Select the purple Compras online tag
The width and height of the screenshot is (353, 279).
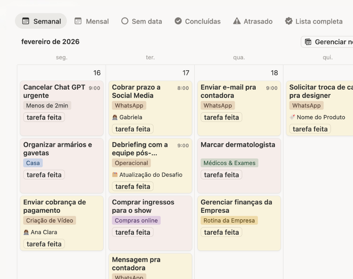[136, 221]
